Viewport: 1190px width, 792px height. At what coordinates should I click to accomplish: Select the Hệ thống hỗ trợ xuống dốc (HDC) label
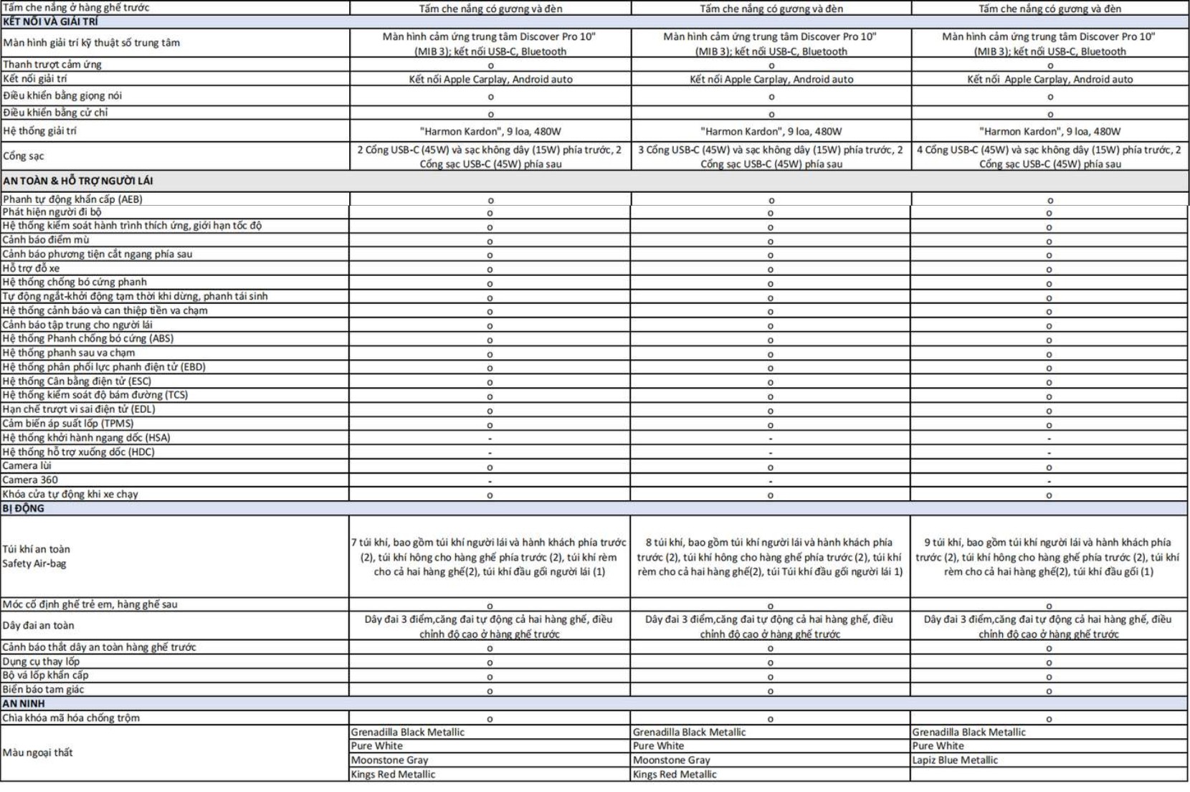(78, 452)
